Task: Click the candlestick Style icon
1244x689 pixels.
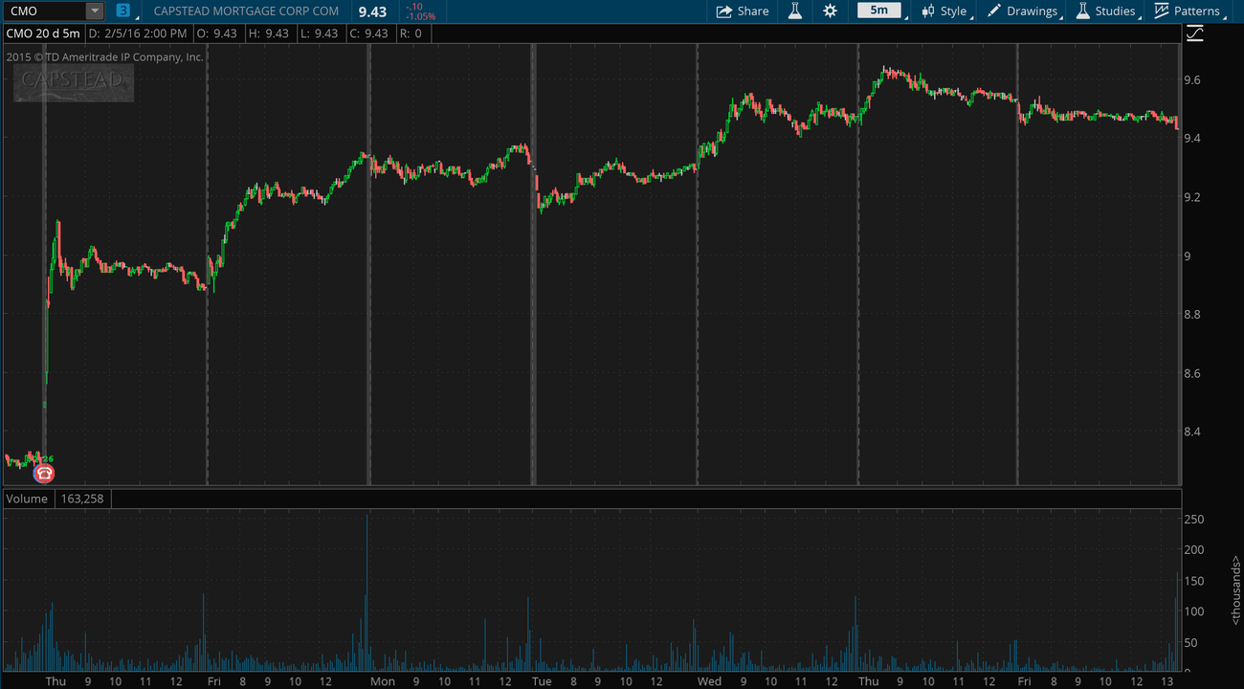Action: click(x=927, y=11)
